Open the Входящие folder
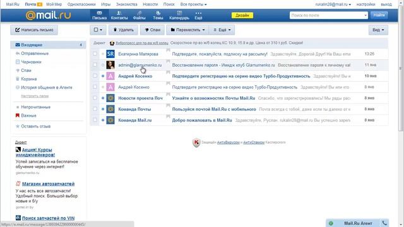The image size is (404, 227). 48,45
